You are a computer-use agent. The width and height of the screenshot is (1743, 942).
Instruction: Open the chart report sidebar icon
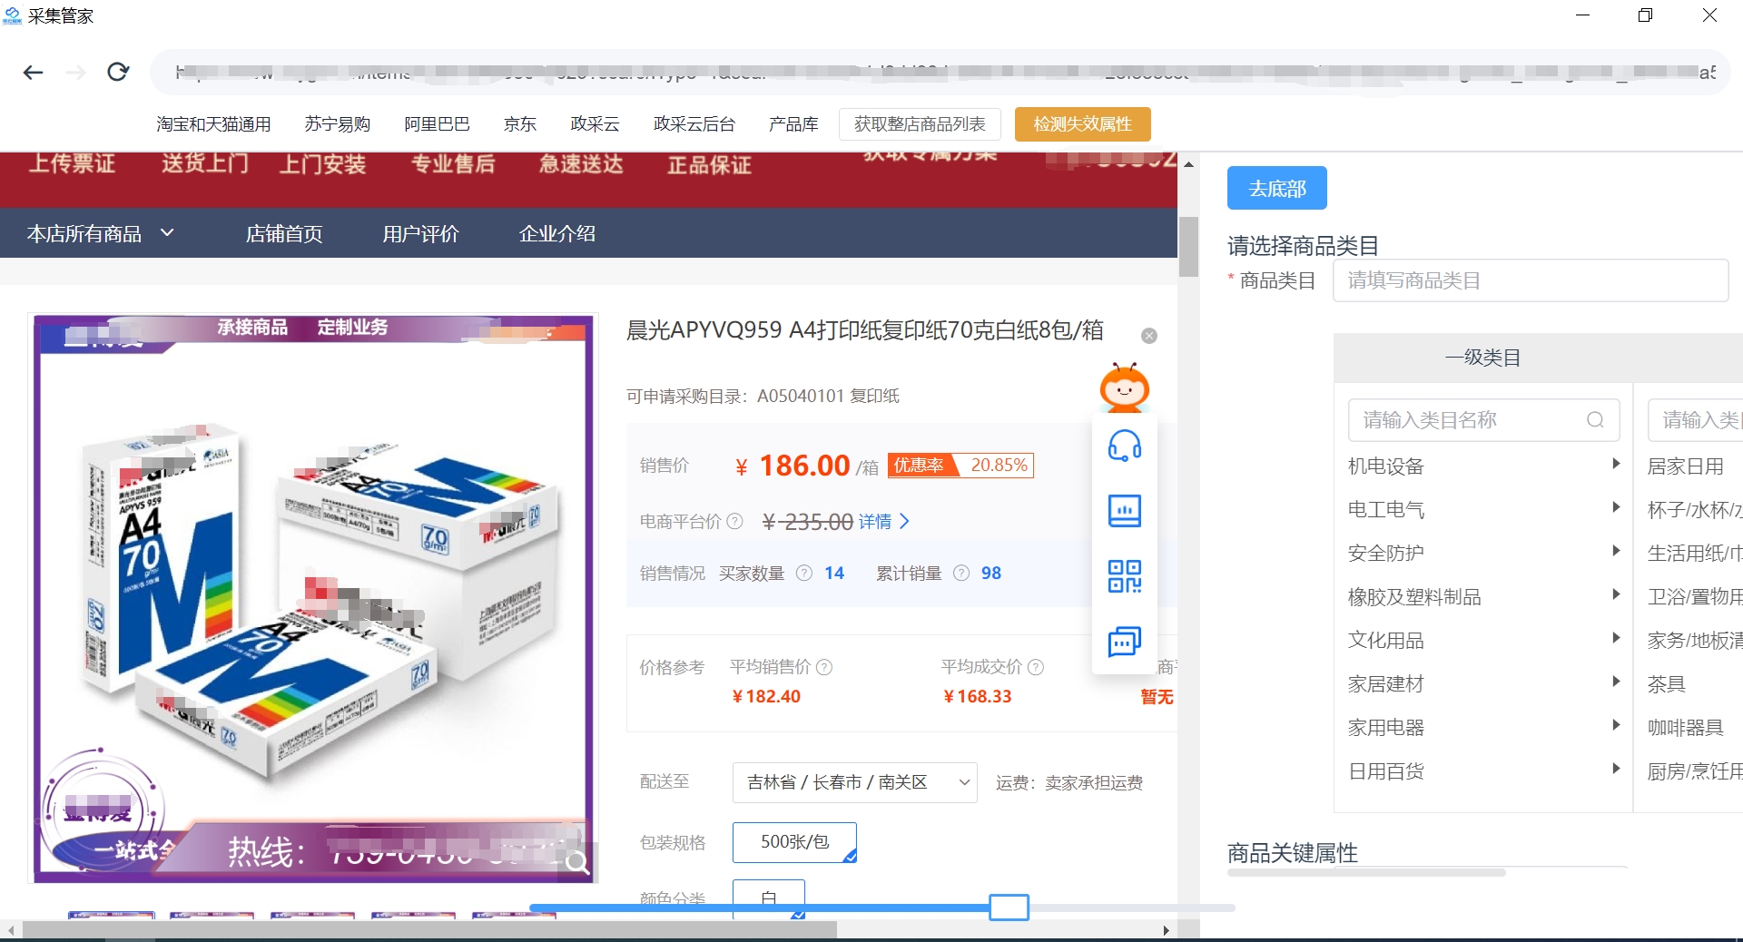pos(1125,511)
